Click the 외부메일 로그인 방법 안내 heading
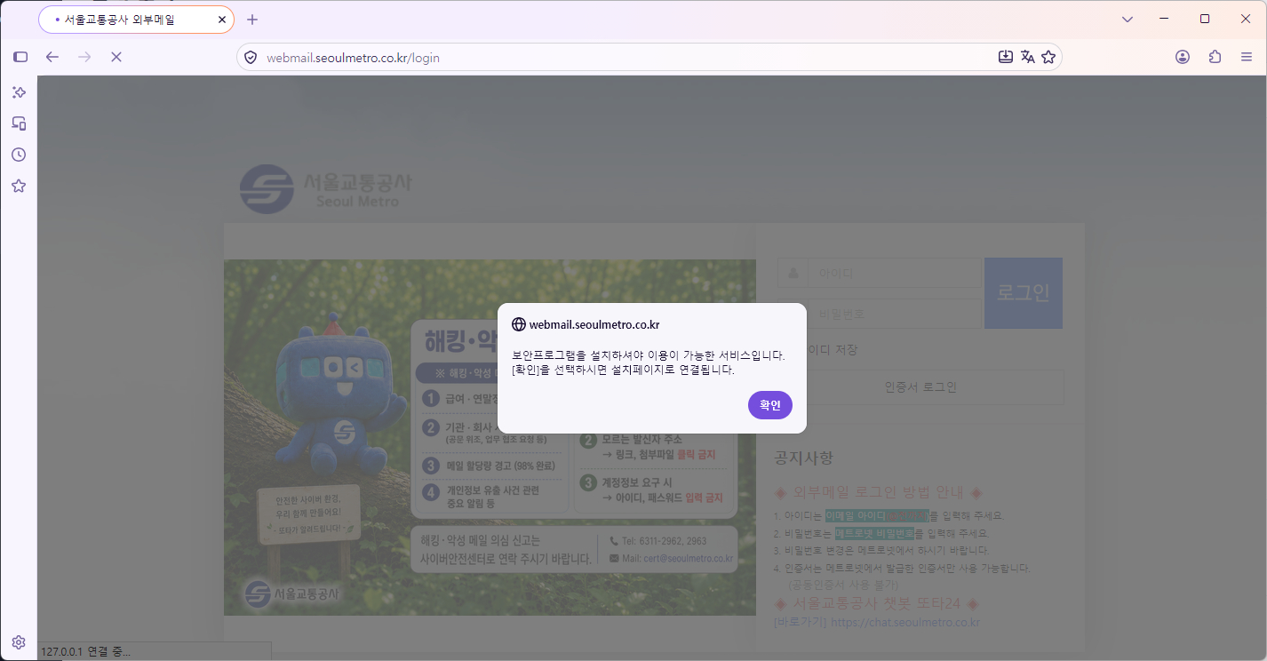The width and height of the screenshot is (1267, 661). 878,493
